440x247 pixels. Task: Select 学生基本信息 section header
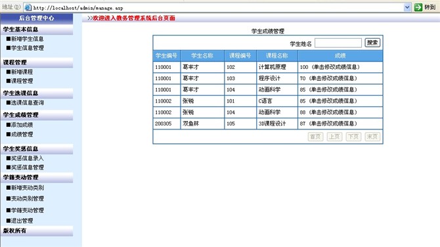pyautogui.click(x=37, y=30)
